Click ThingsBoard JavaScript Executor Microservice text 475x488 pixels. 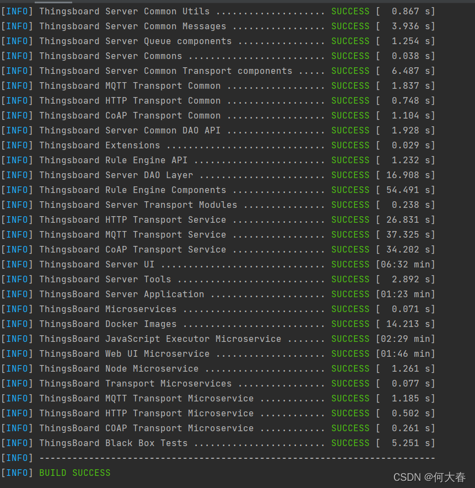[160, 339]
